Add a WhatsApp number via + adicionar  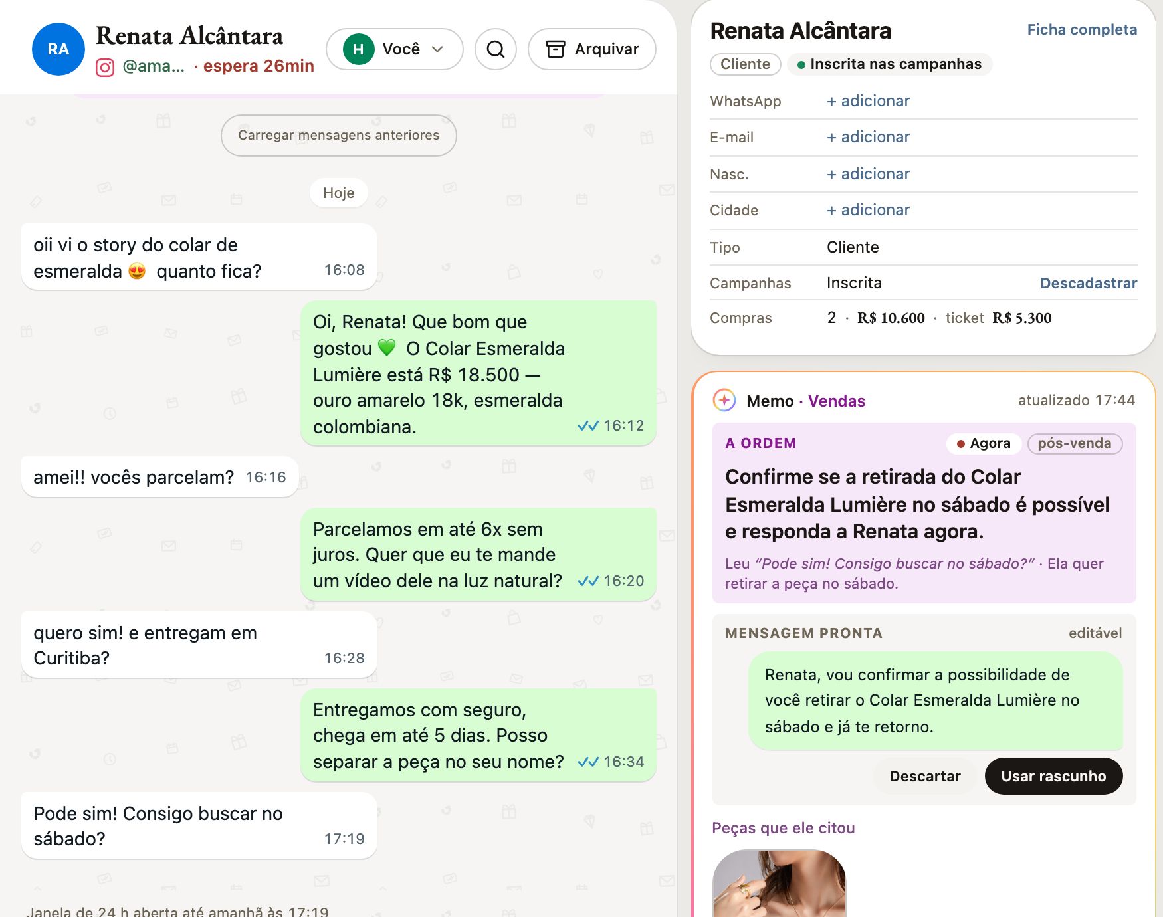(x=868, y=101)
